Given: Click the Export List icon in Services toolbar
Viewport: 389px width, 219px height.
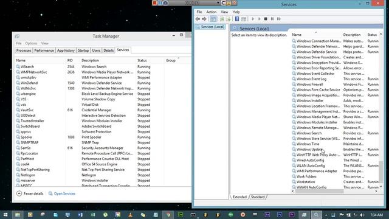Looking at the screenshot, I should (x=229, y=19).
